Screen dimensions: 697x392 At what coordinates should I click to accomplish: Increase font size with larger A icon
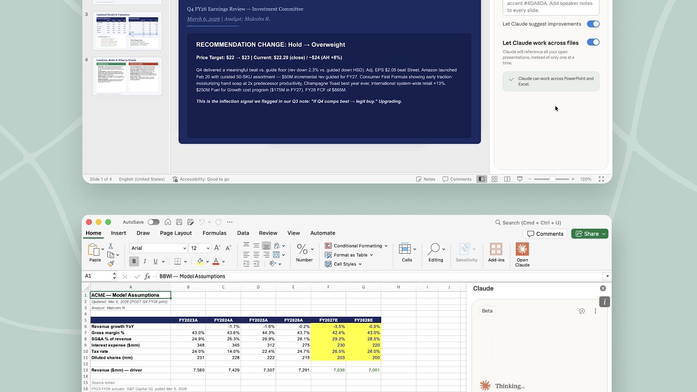217,248
